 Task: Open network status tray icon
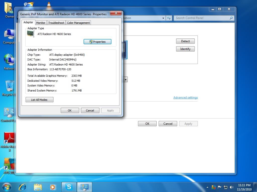pyautogui.click(x=226, y=187)
